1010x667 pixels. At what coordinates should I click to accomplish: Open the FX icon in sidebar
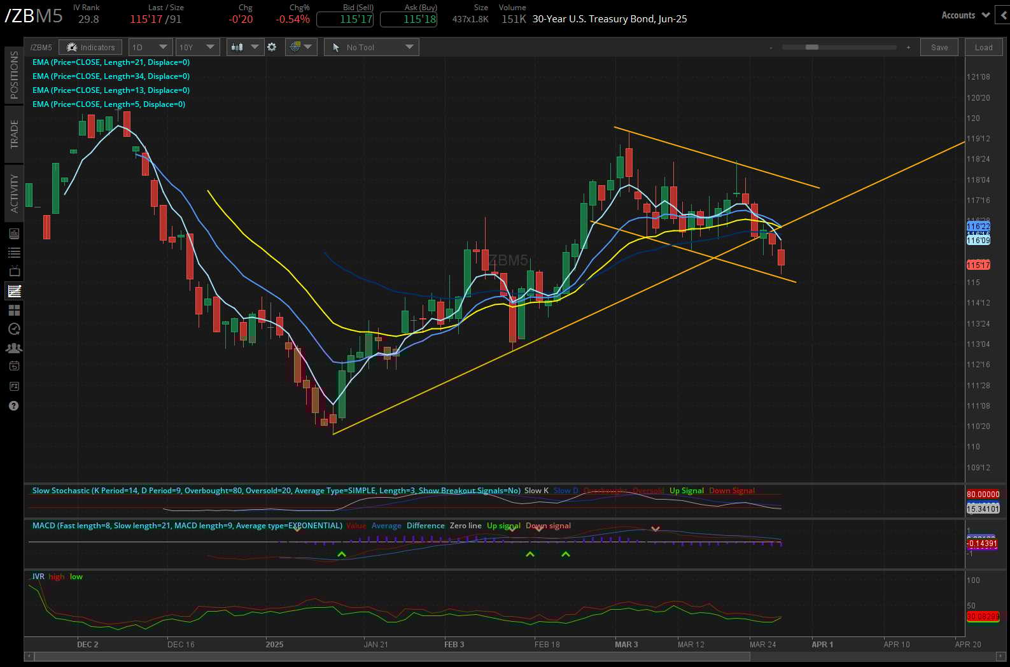click(x=13, y=386)
